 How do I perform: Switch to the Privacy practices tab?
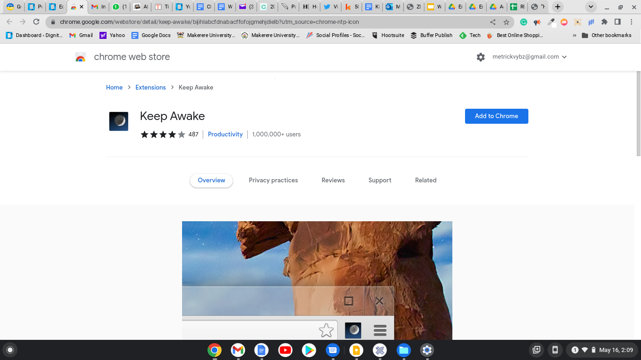click(x=273, y=180)
